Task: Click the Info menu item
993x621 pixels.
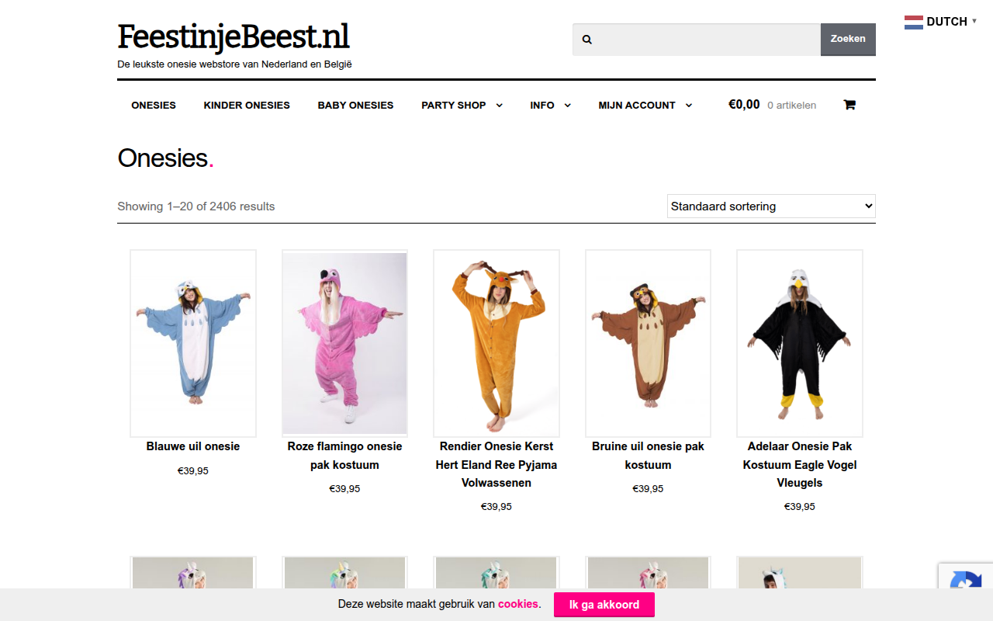Action: 542,106
